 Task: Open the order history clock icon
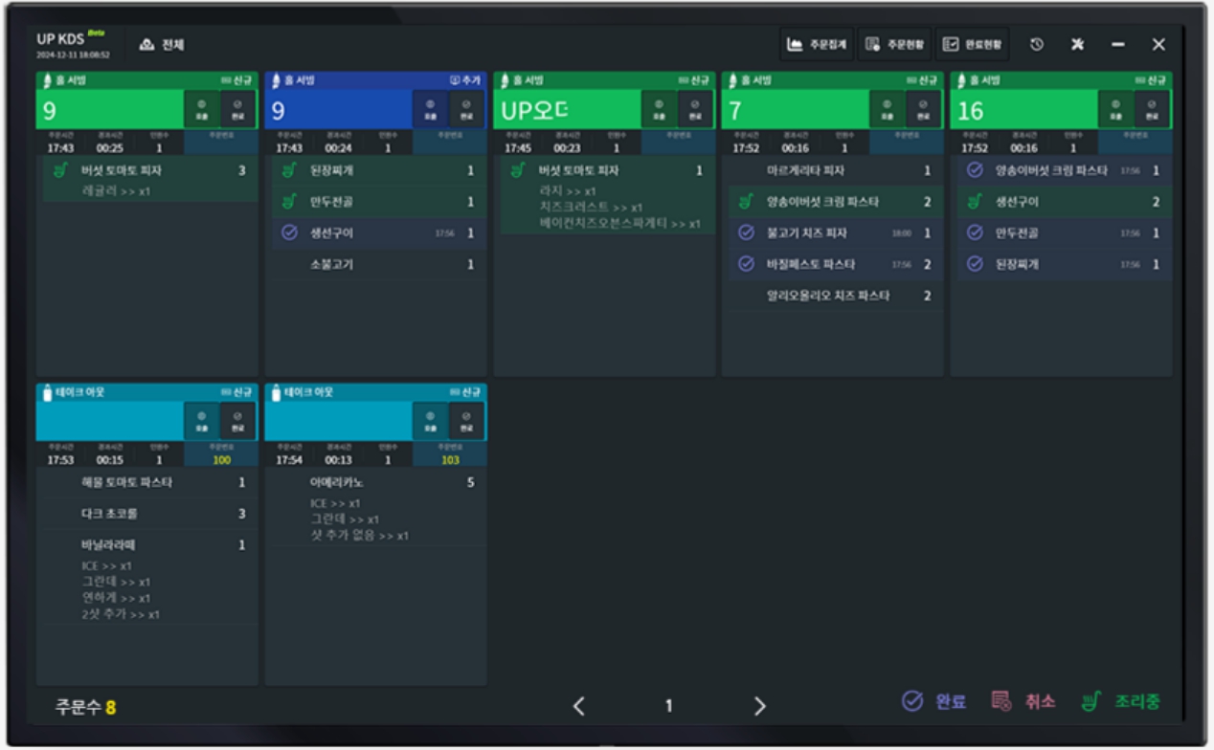click(x=1037, y=45)
